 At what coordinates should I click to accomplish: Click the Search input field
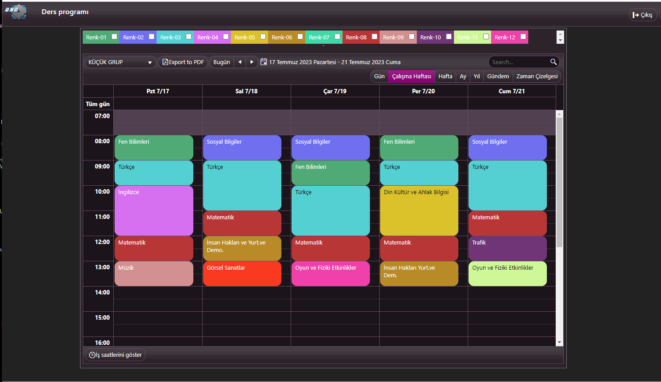point(519,62)
